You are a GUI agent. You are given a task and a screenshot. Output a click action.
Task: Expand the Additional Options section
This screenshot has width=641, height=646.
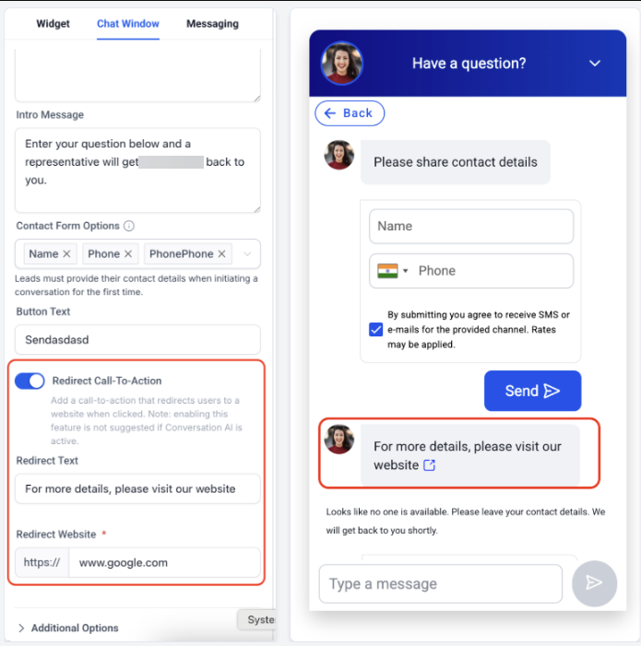tap(68, 628)
